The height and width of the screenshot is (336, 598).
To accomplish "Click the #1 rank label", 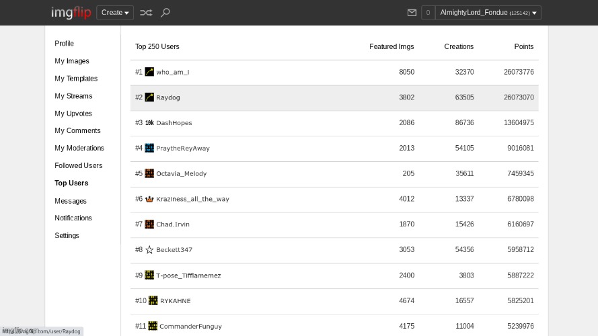I will pyautogui.click(x=139, y=72).
